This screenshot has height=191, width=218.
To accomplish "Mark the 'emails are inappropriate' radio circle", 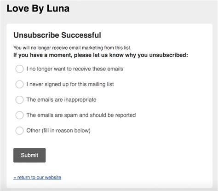I will pyautogui.click(x=19, y=100).
